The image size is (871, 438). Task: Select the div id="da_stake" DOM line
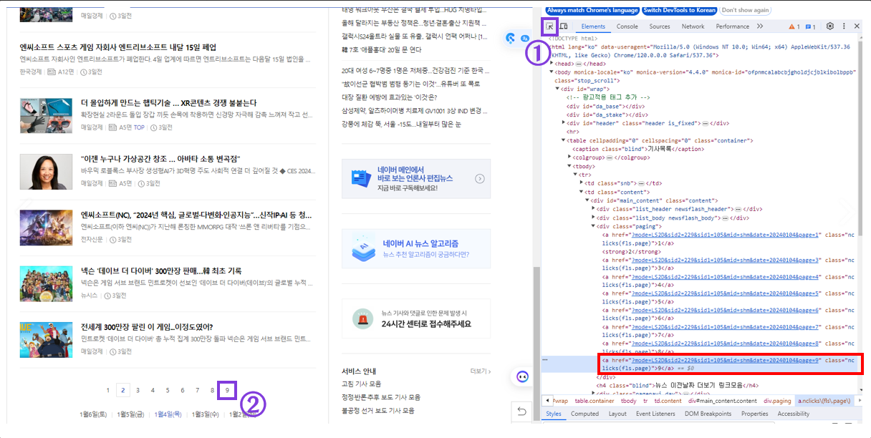[x=607, y=114]
